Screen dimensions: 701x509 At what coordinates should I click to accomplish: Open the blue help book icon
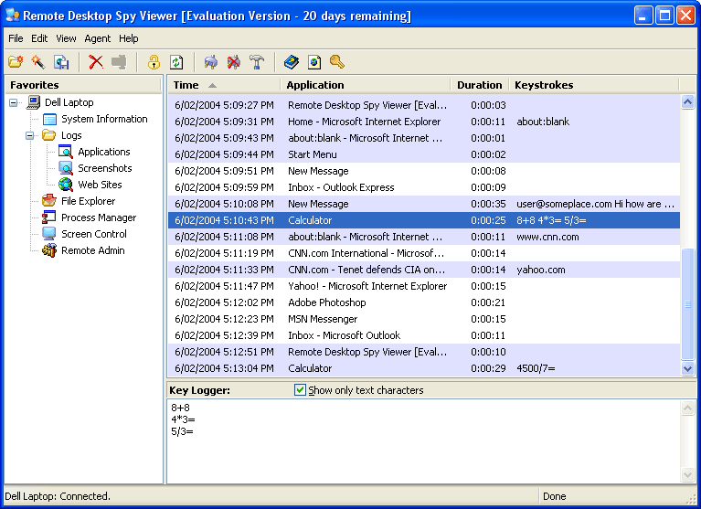pyautogui.click(x=292, y=61)
